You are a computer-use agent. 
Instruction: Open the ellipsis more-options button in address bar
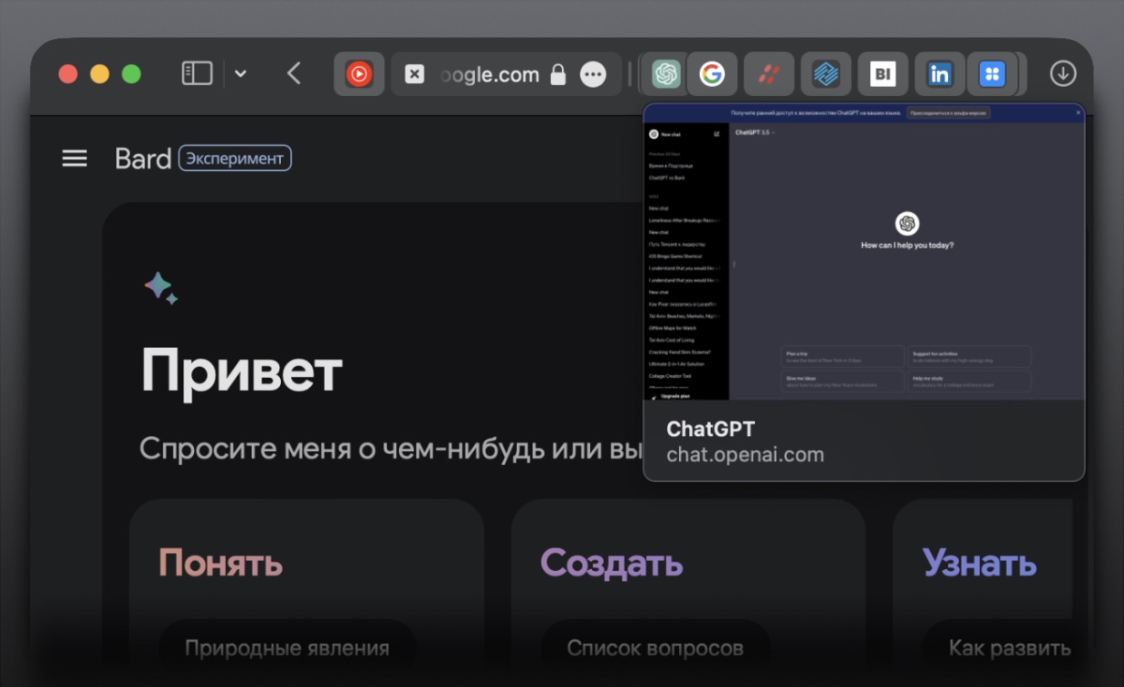tap(594, 74)
